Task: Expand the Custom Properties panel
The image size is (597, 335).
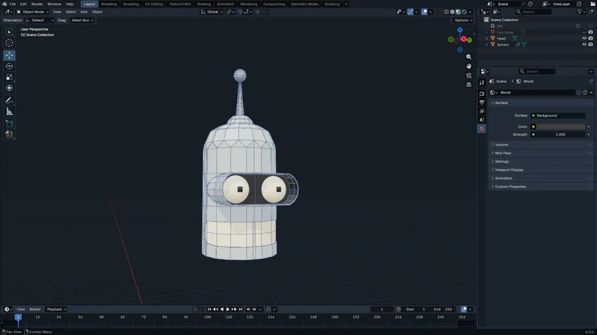Action: (541, 187)
